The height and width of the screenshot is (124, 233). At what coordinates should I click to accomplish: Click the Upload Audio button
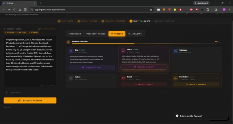coord(13,92)
